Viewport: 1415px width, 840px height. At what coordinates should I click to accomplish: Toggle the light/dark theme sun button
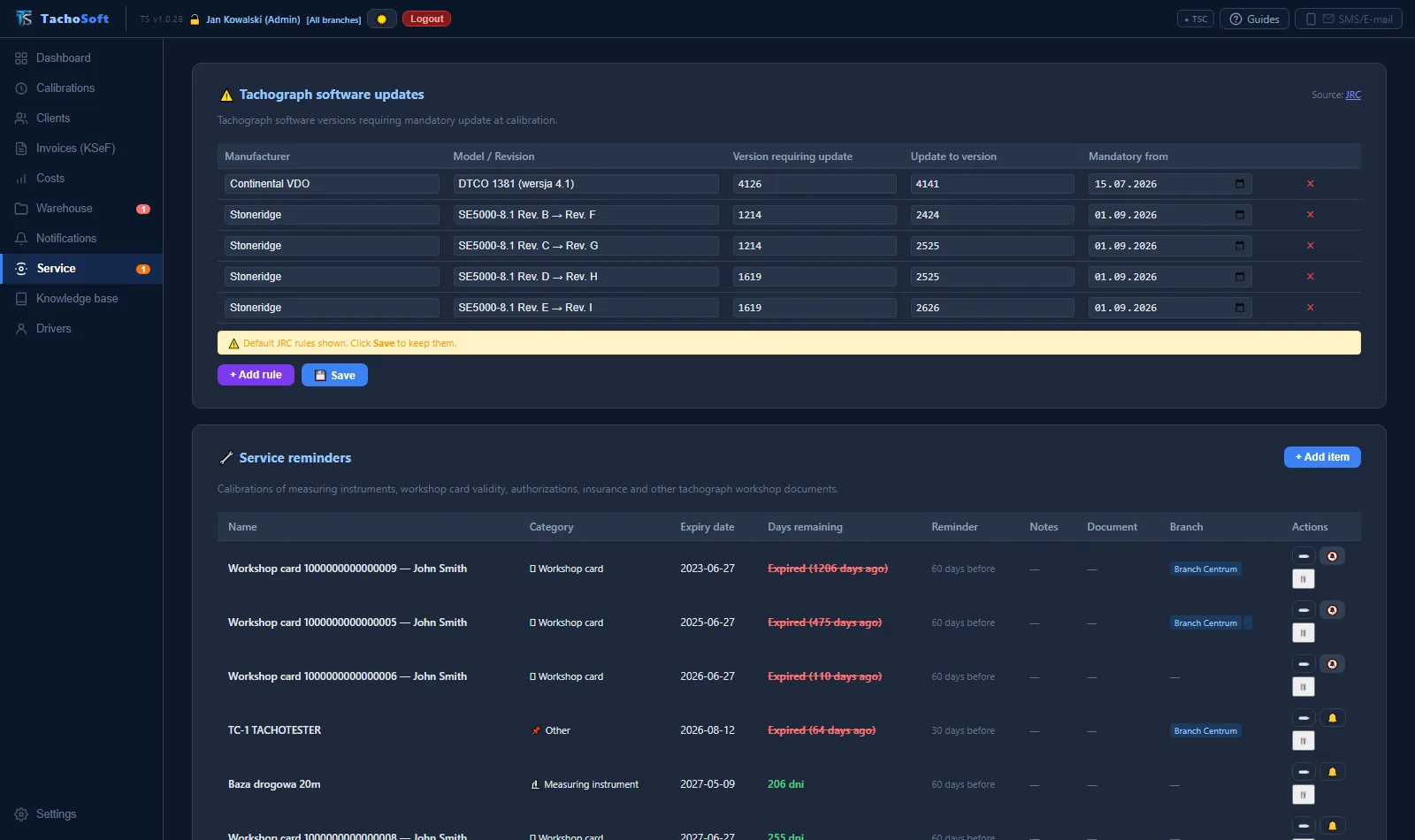click(x=382, y=19)
